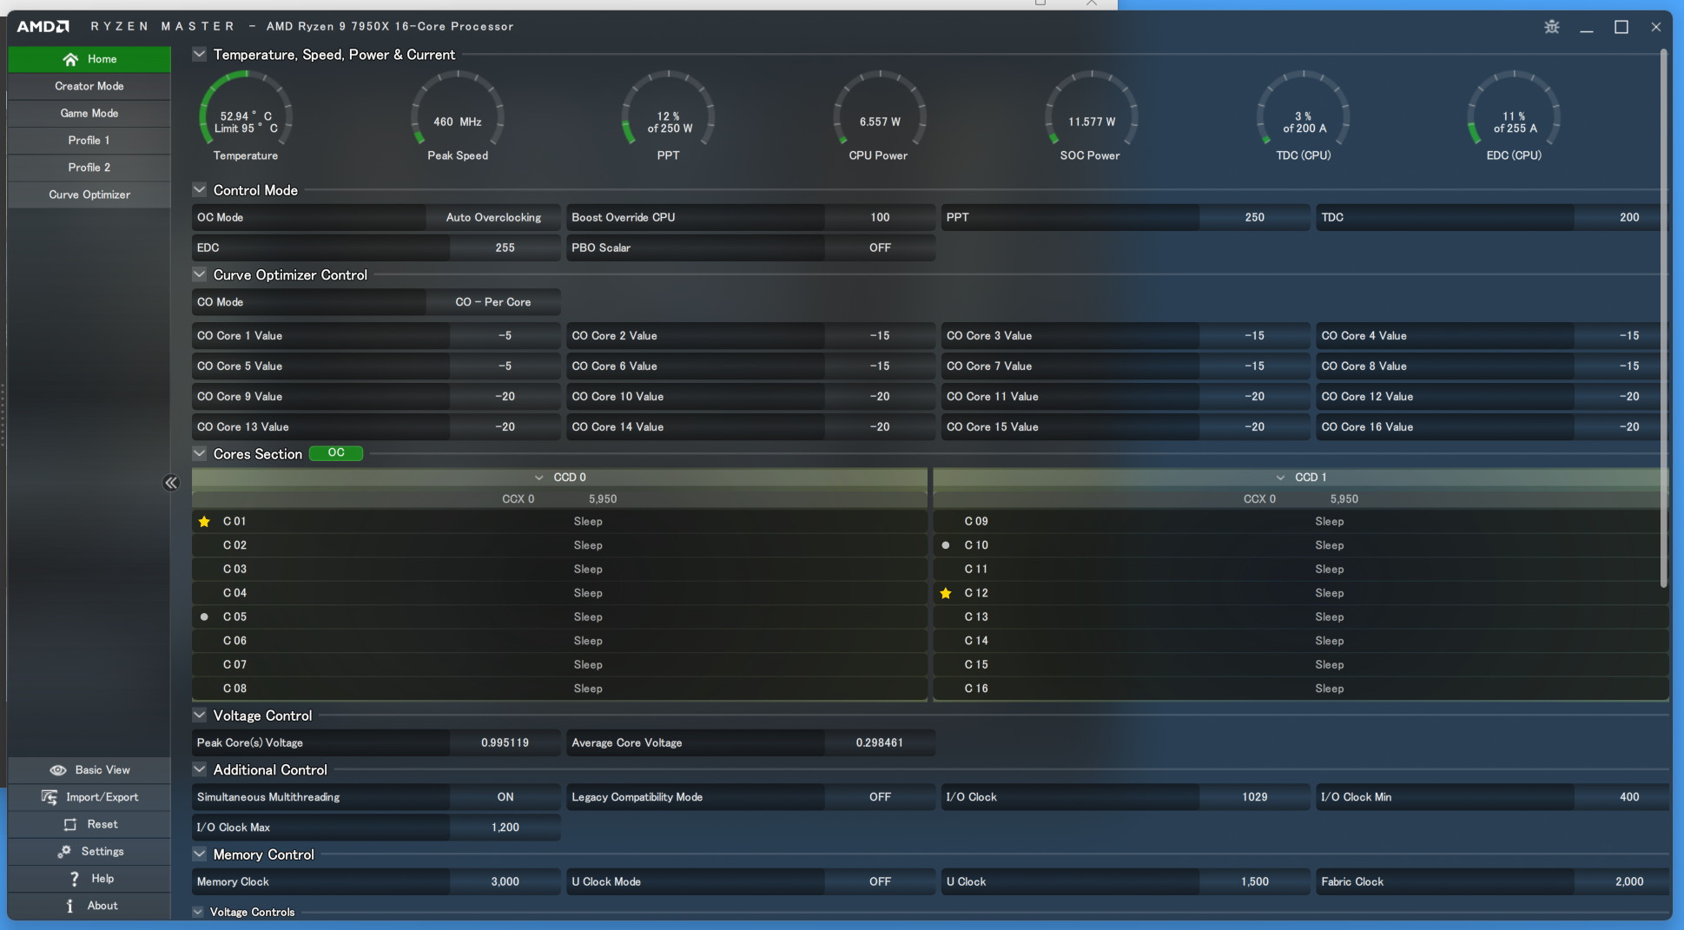Click Peak Core(s) Voltage value 0.995119
This screenshot has height=930, width=1684.
pyautogui.click(x=505, y=742)
